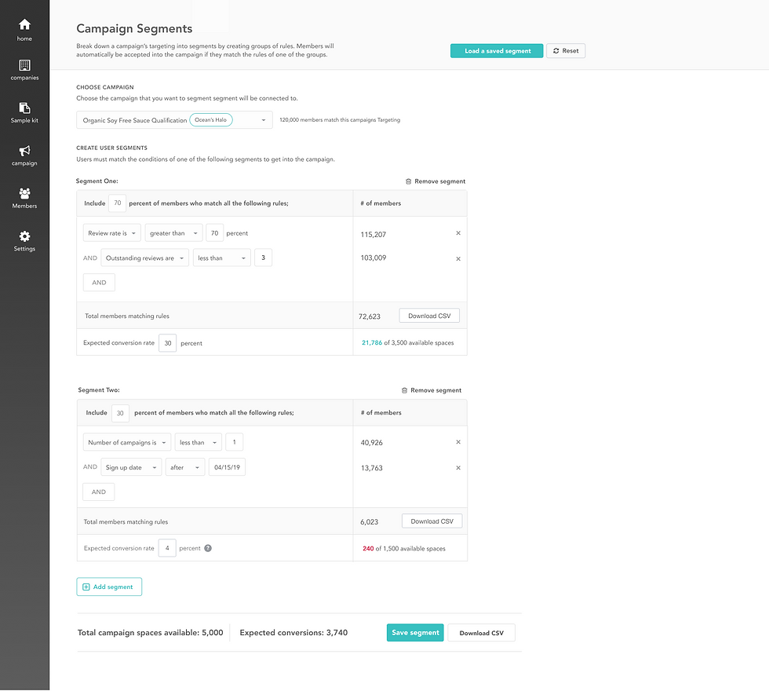Click help icon beside Segment Two conversion rate
This screenshot has width=769, height=691.
(x=208, y=548)
